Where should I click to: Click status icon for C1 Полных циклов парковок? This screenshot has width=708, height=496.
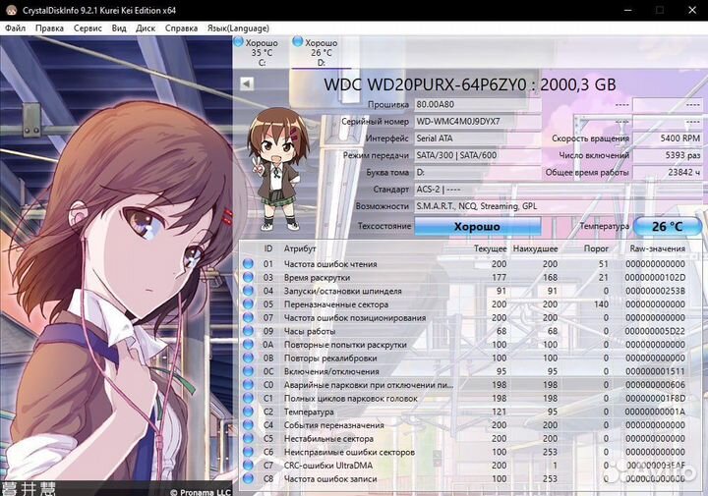point(248,398)
